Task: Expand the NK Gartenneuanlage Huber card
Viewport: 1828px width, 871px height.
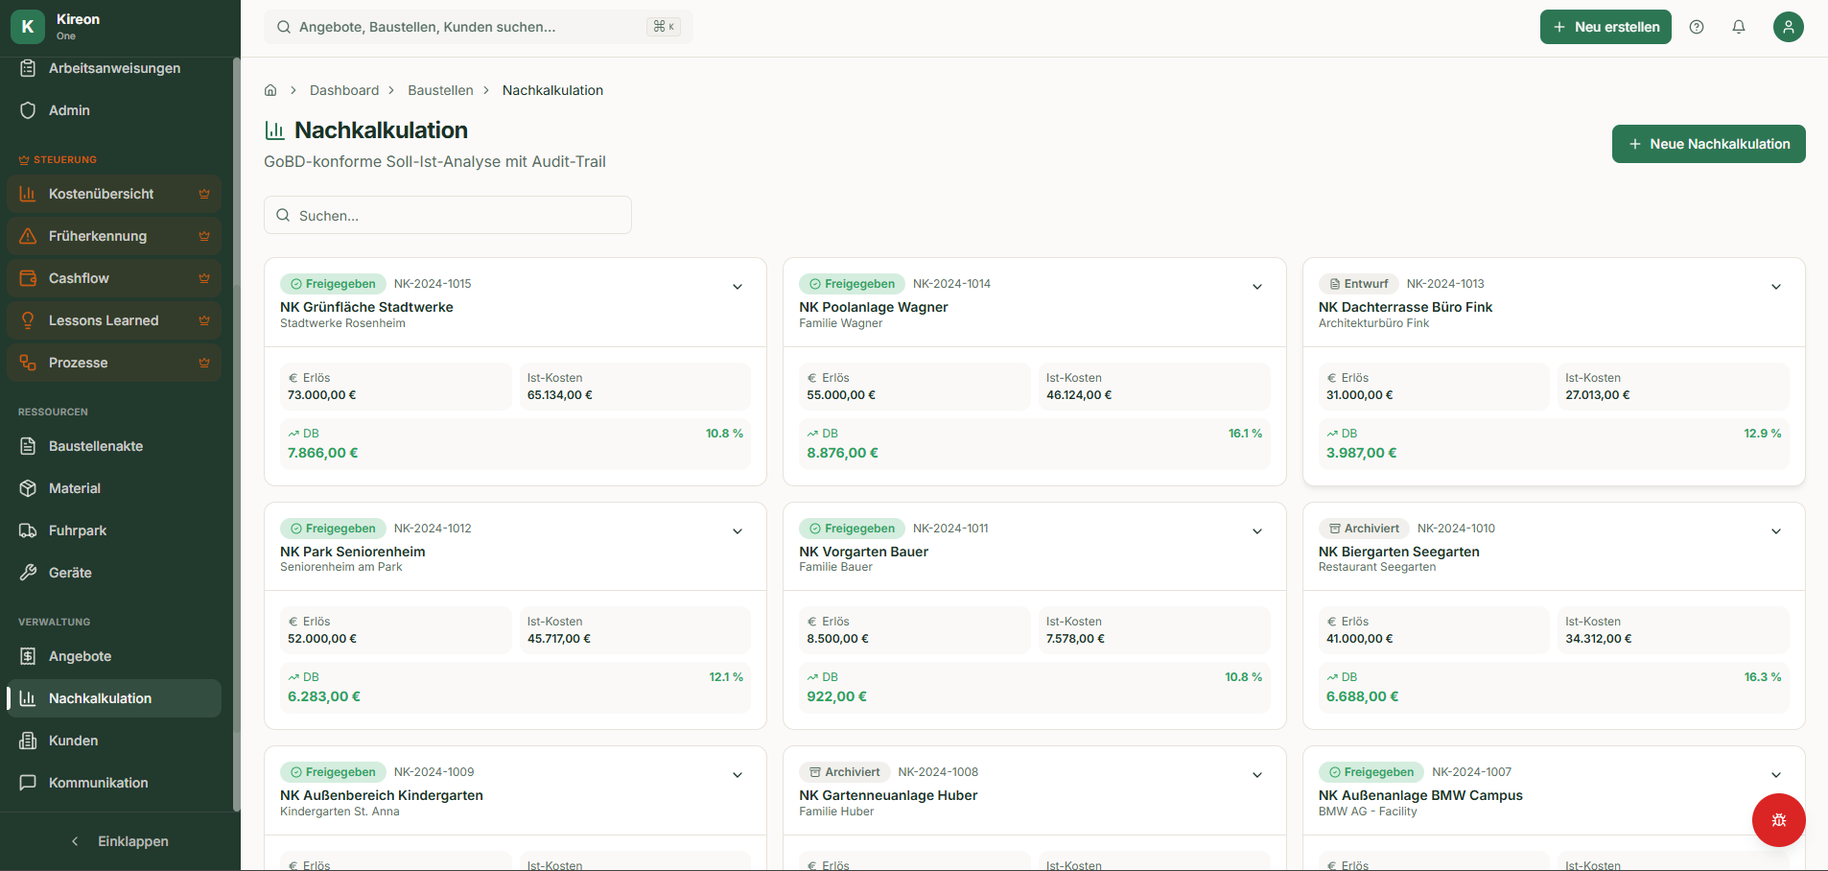Action: 1257,775
